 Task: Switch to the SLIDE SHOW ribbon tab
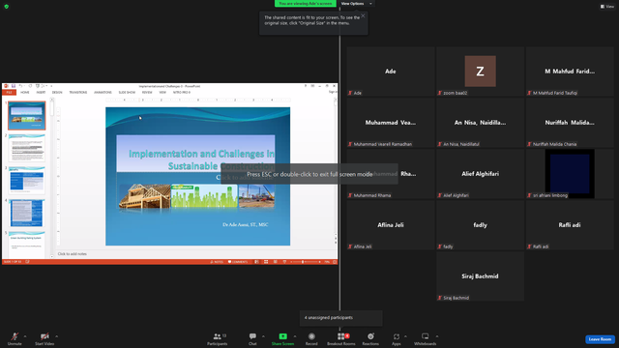[127, 93]
